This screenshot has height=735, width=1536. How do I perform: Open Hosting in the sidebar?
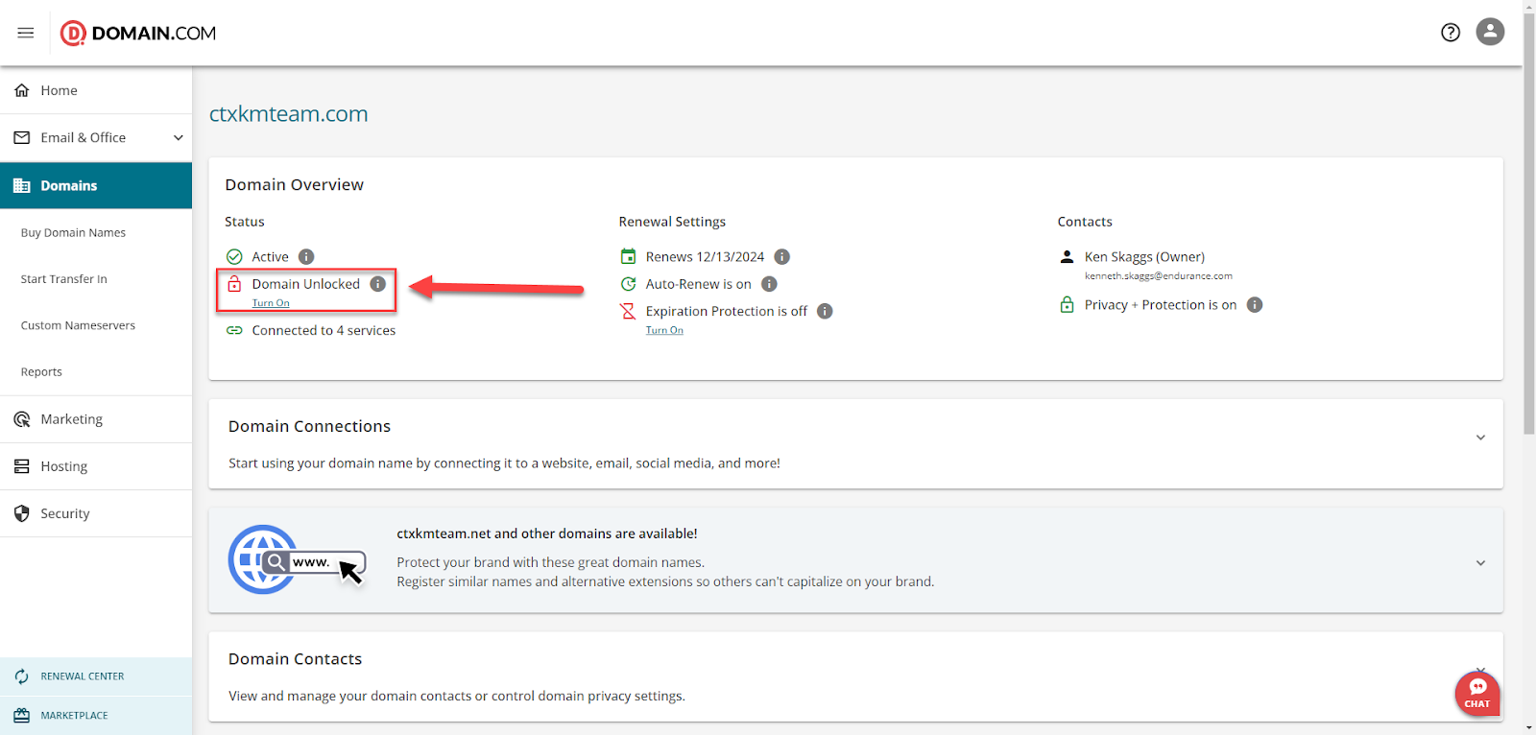96,466
